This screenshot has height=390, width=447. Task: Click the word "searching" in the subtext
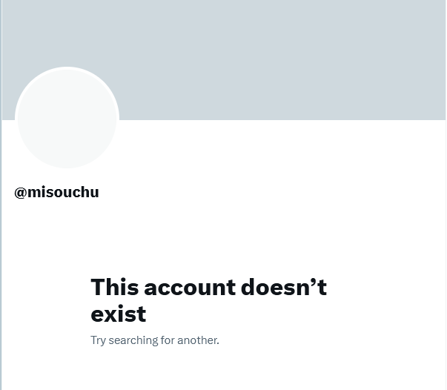click(x=133, y=340)
